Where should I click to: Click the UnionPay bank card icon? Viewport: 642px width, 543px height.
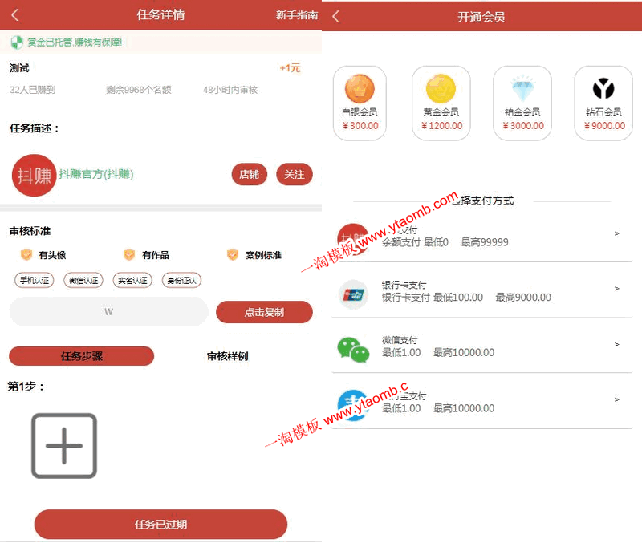(x=353, y=294)
